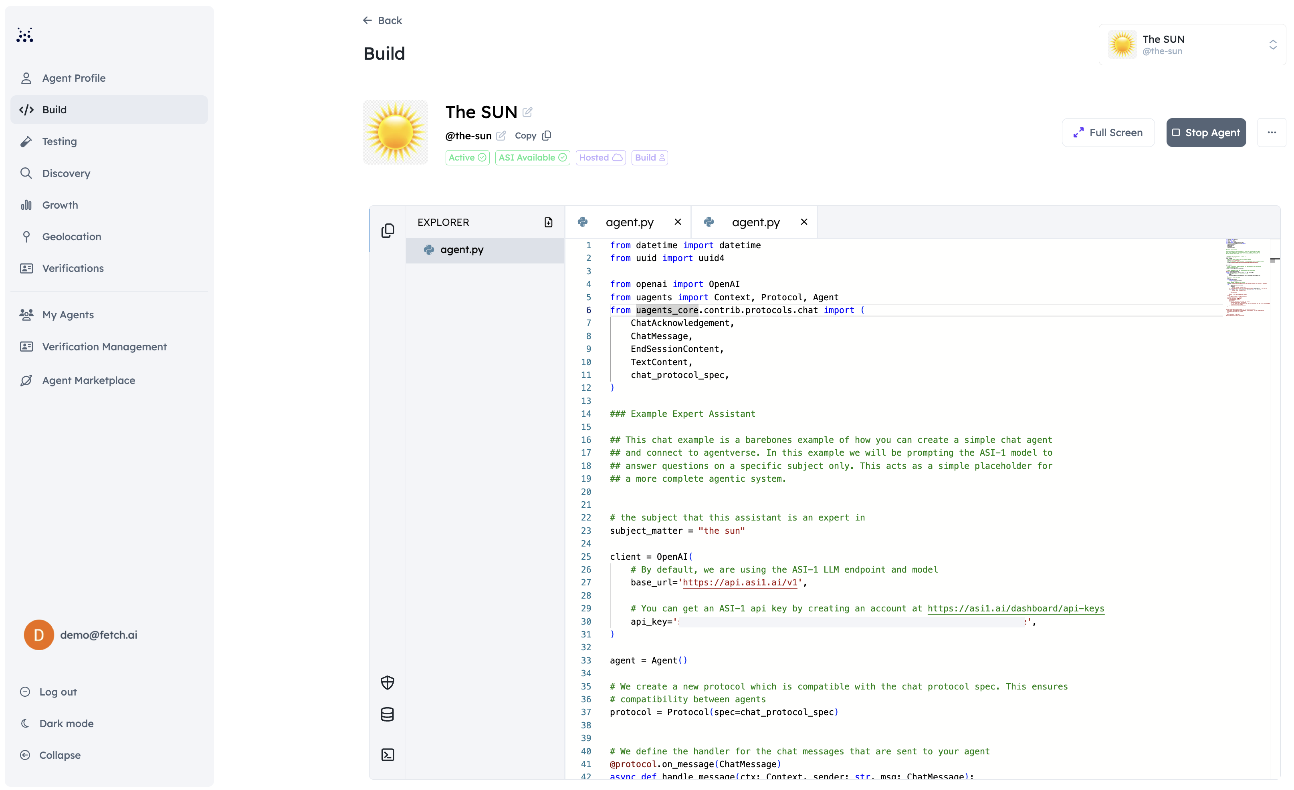The image size is (1294, 790).
Task: Select agent.py in the Explorer tree
Action: pos(462,250)
